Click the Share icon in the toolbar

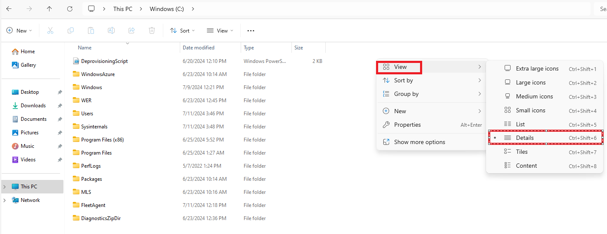[132, 30]
